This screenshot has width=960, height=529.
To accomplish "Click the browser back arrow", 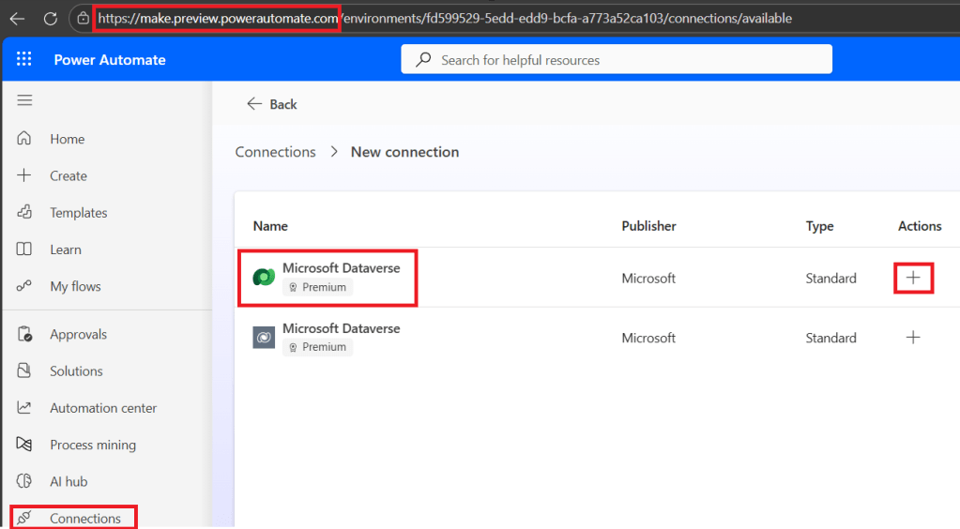I will point(17,19).
